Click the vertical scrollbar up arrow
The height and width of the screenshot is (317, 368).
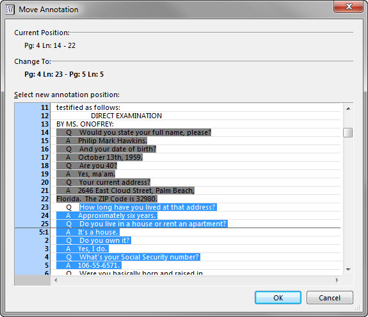348,109
